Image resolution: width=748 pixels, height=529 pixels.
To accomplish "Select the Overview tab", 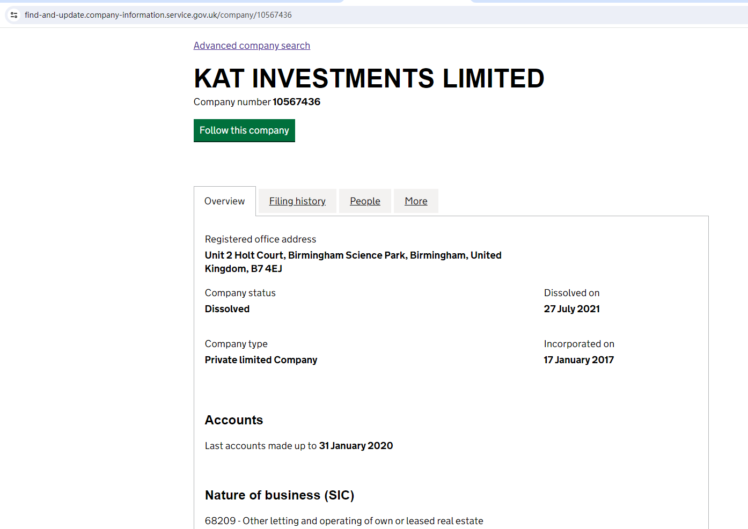I will (x=224, y=201).
